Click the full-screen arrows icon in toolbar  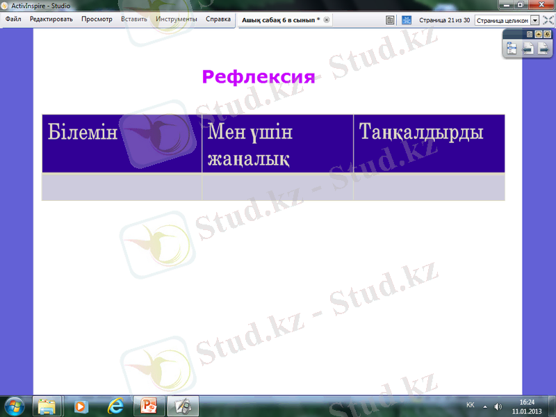(x=548, y=20)
